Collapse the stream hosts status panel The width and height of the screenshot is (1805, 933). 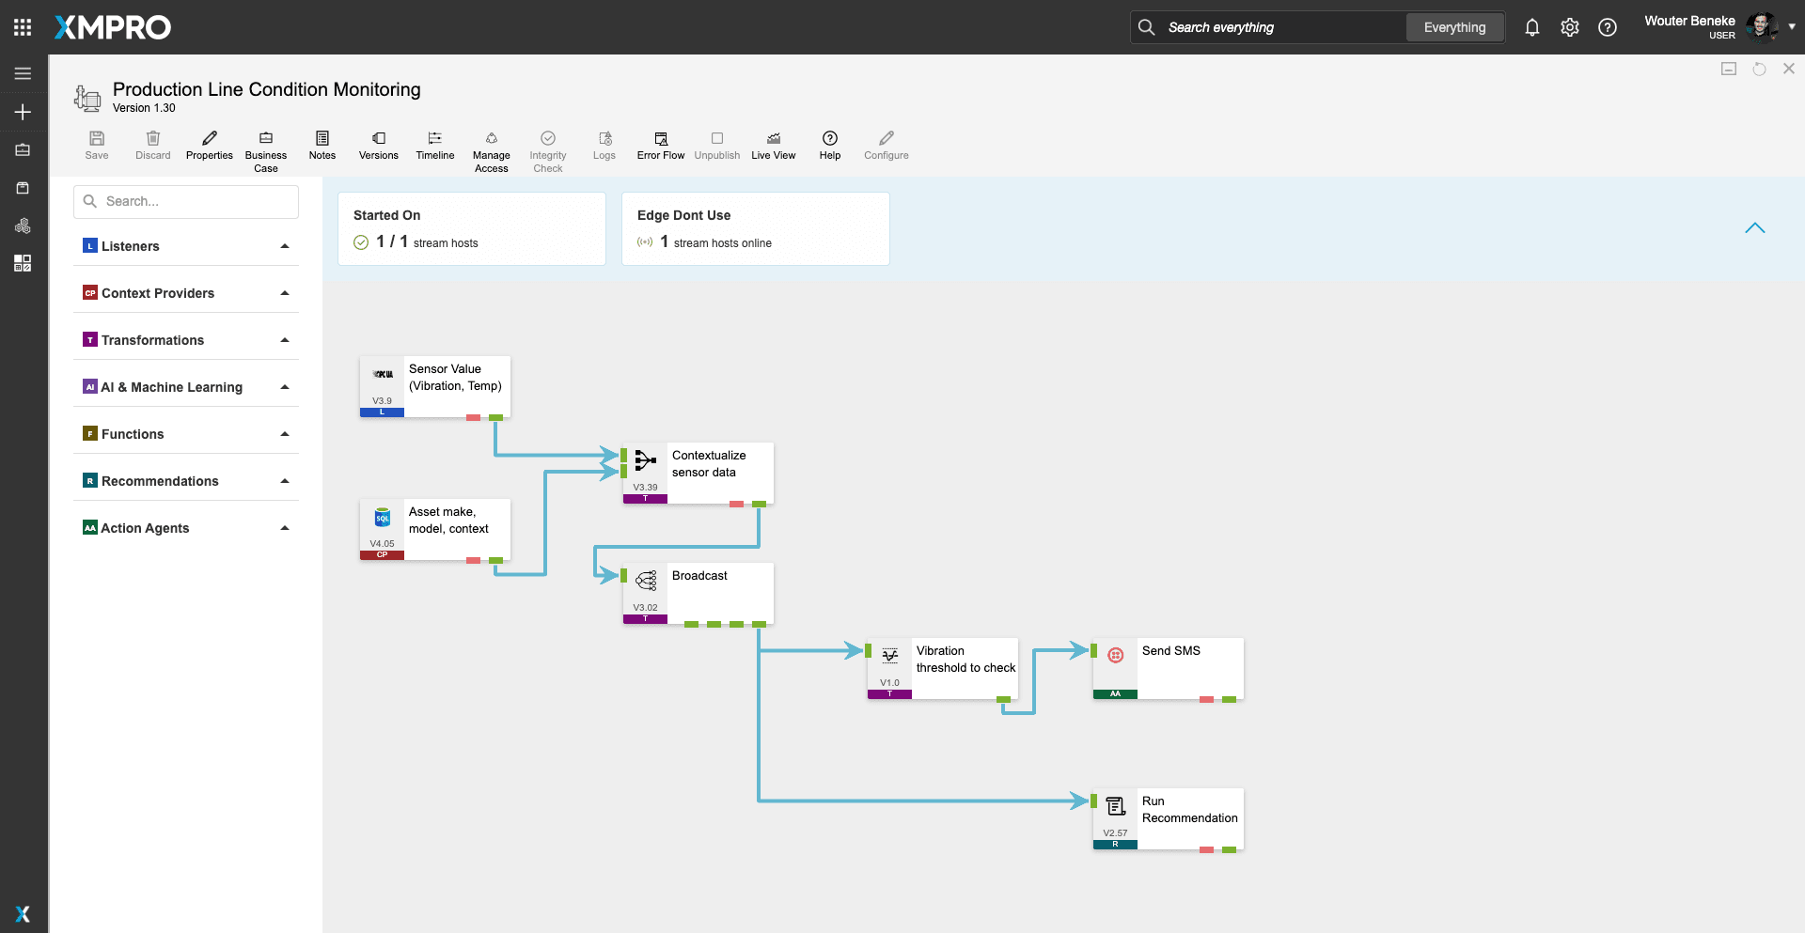click(x=1754, y=228)
